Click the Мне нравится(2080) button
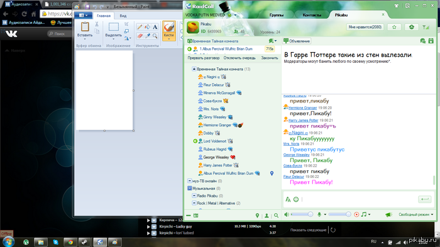 pos(365,27)
